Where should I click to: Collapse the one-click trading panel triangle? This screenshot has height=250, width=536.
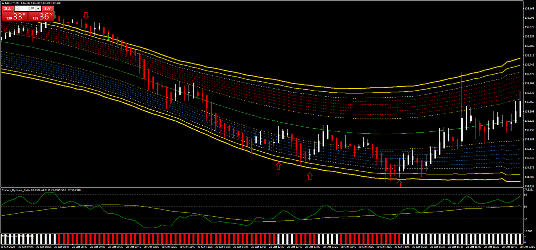[2, 3]
